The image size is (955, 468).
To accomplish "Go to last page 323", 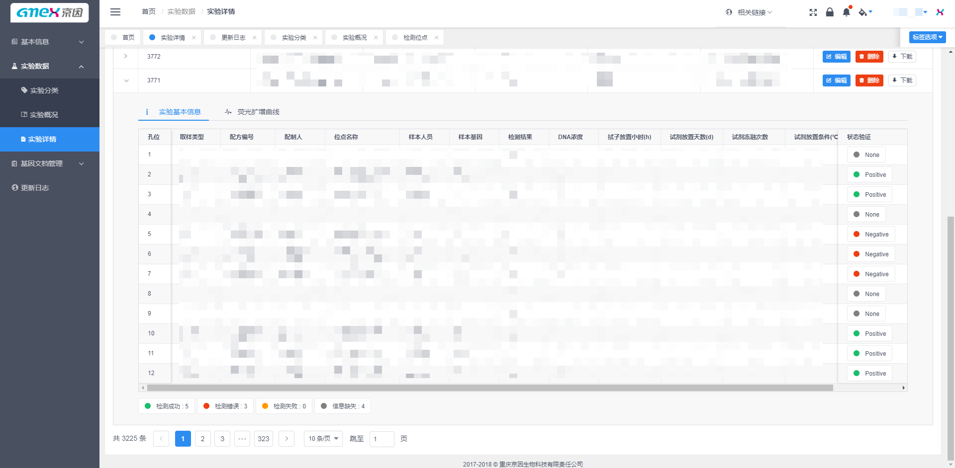I will pyautogui.click(x=264, y=439).
